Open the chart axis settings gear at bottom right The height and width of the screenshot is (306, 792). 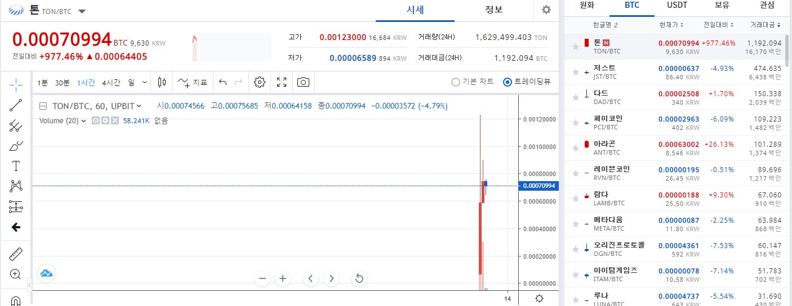point(539,299)
